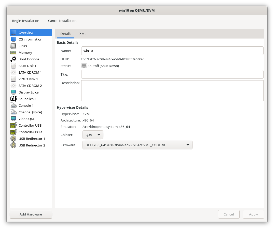
Task: Click the UUID value fbc7fab2-7c08-4c4c-a5b0-f038fc76599c
Action: pyautogui.click(x=113, y=59)
